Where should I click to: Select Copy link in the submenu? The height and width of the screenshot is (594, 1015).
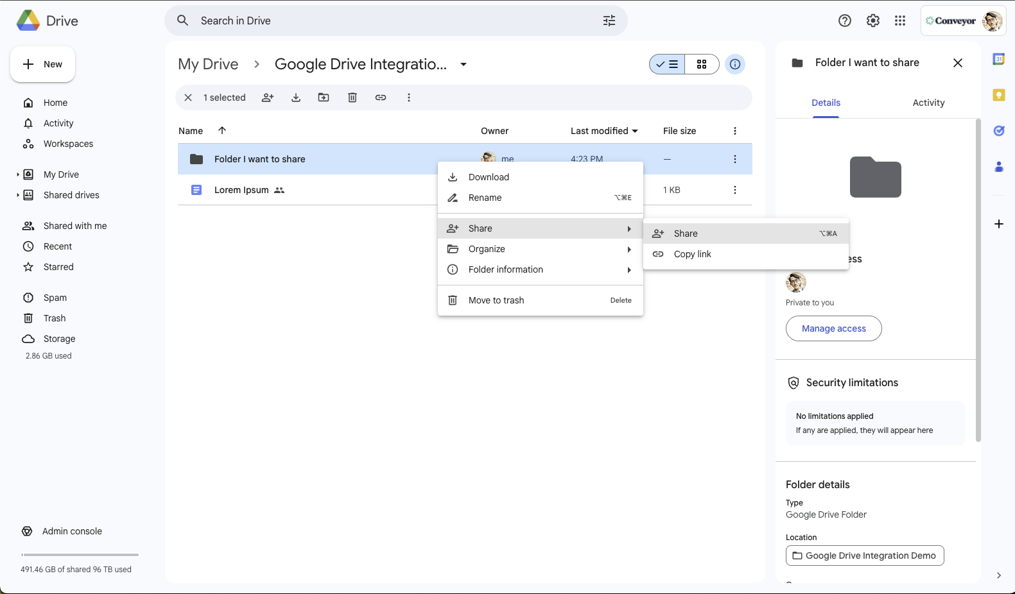[746, 254]
